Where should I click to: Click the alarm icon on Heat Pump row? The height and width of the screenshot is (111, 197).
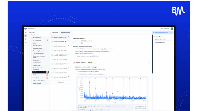[x=47, y=78]
